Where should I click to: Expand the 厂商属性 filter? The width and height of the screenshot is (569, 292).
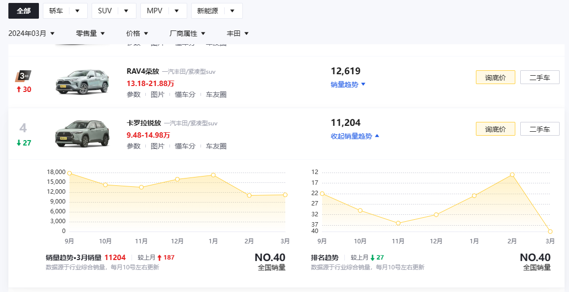[x=187, y=33]
